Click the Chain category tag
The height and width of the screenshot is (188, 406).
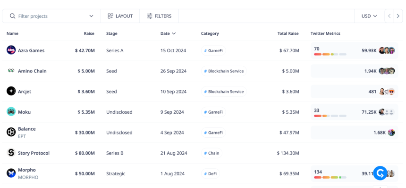[211, 153]
